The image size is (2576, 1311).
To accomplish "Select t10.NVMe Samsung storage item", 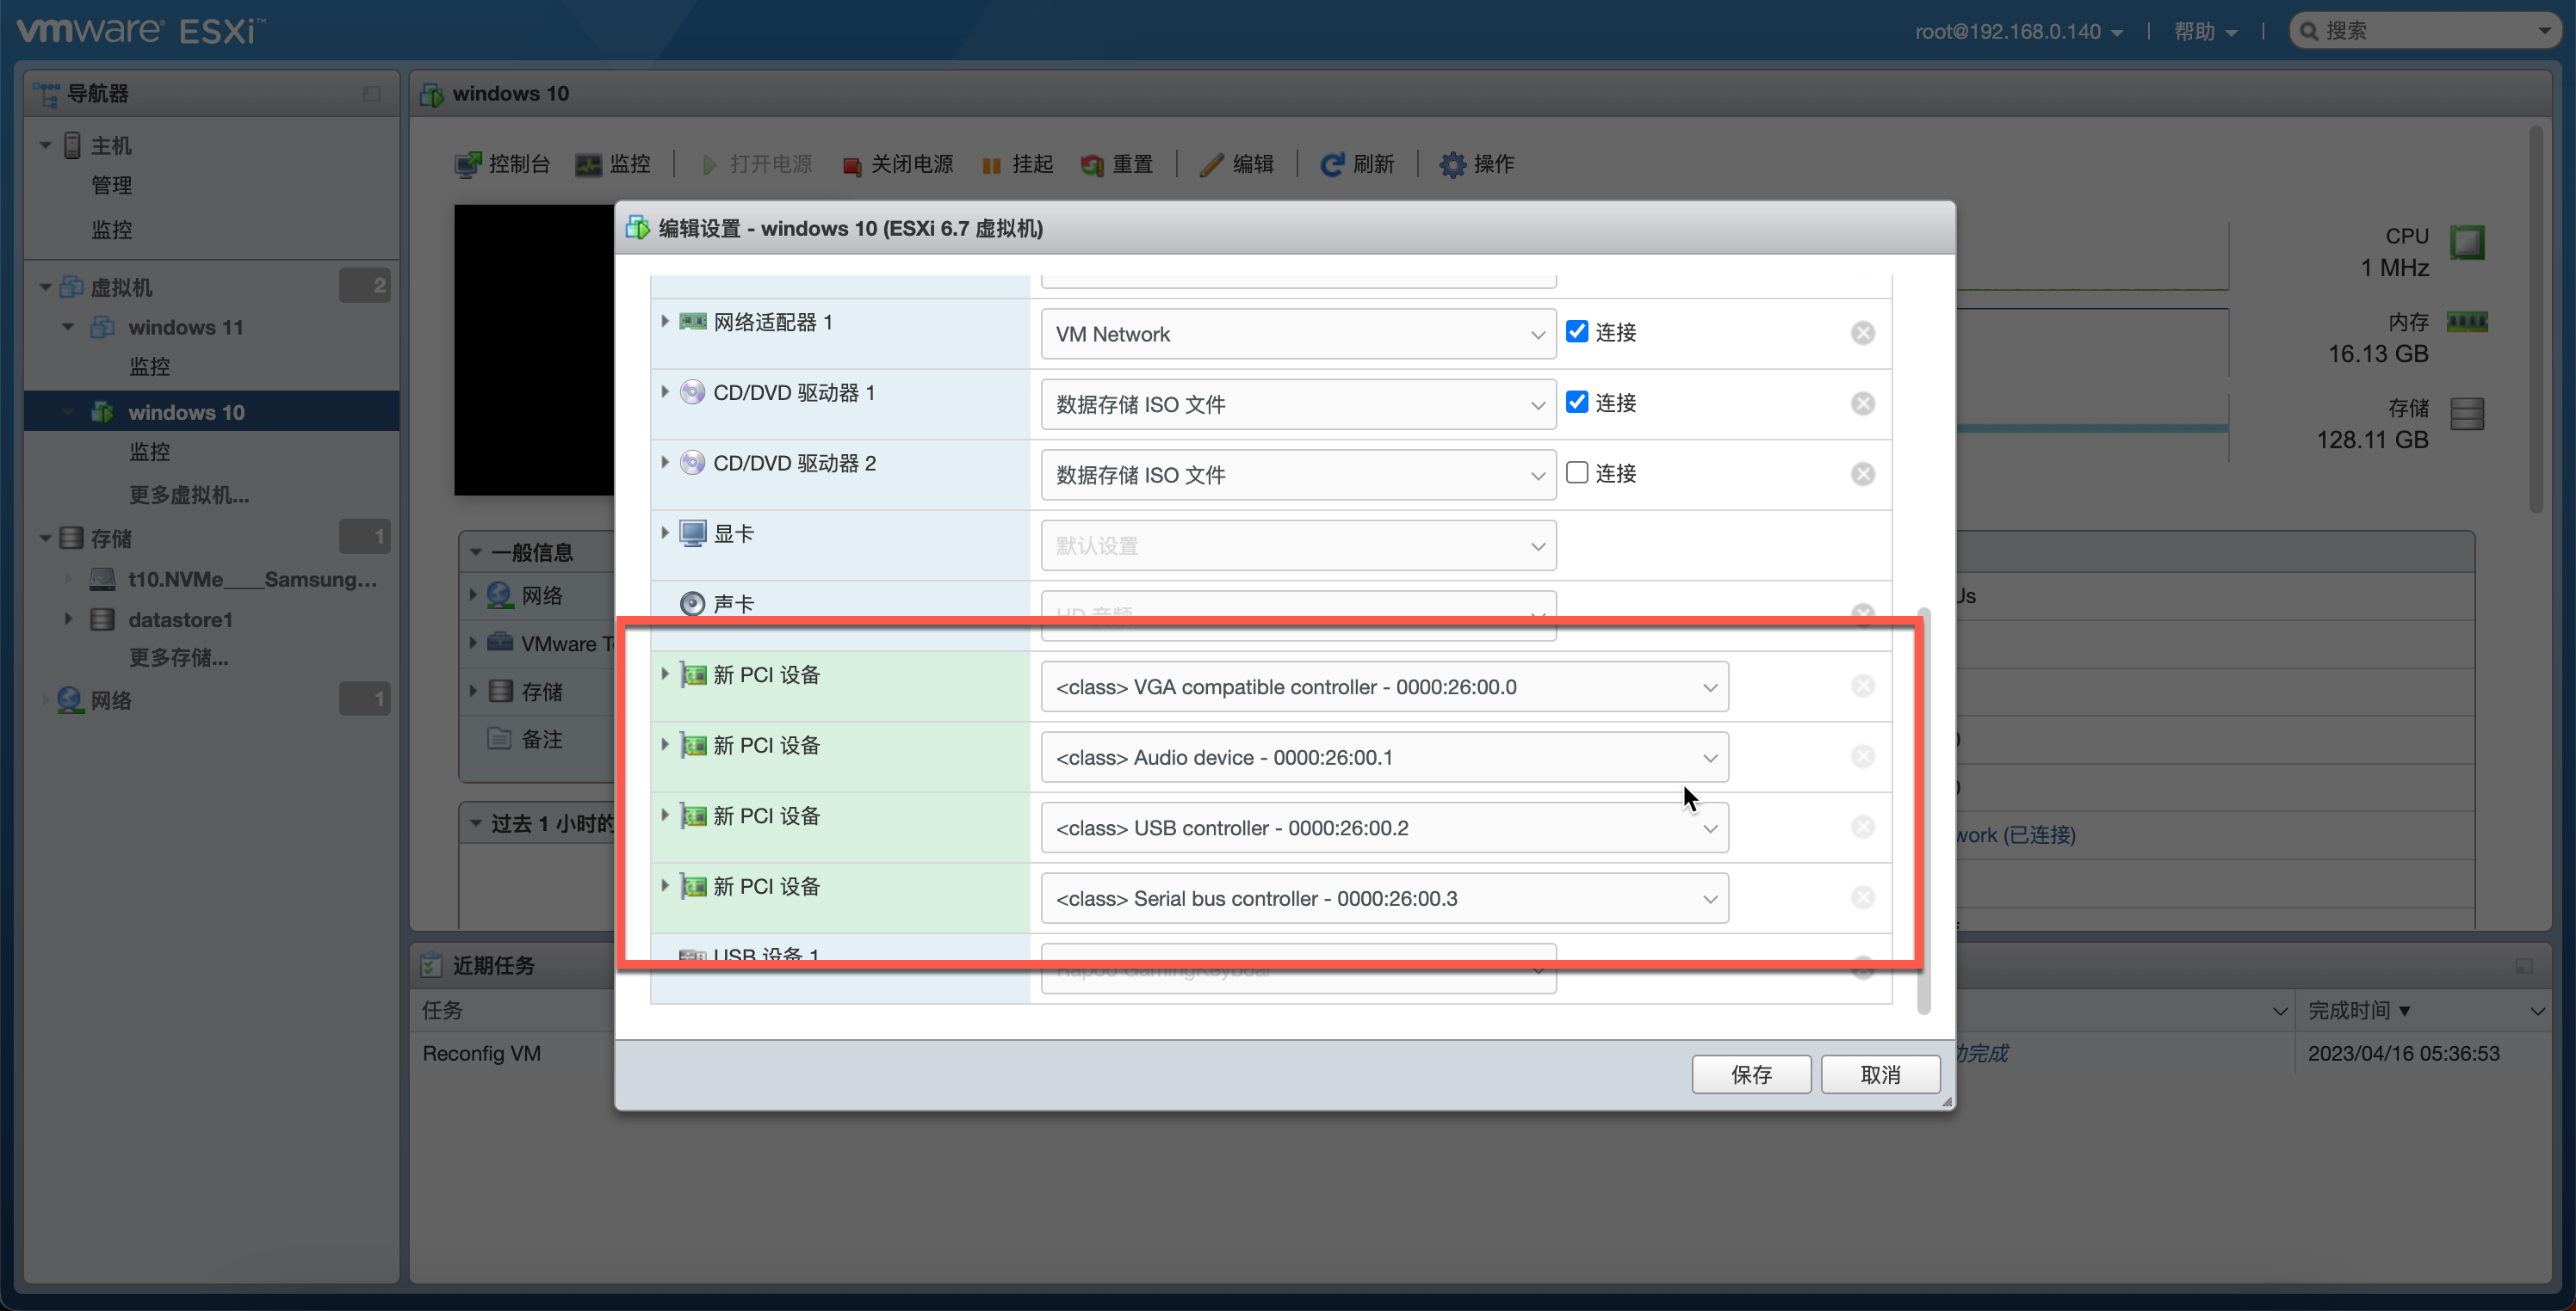I will pos(252,580).
